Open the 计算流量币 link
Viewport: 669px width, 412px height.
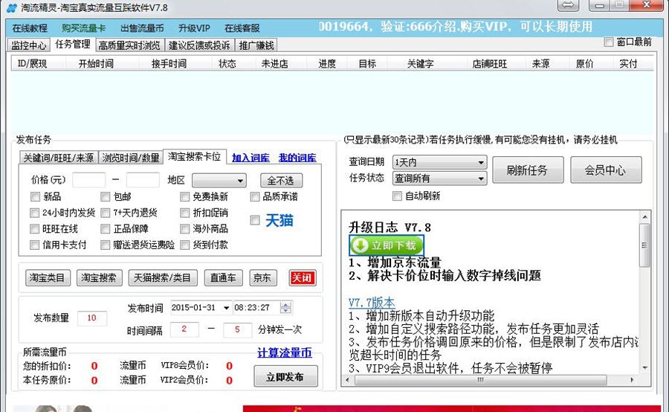pos(285,353)
